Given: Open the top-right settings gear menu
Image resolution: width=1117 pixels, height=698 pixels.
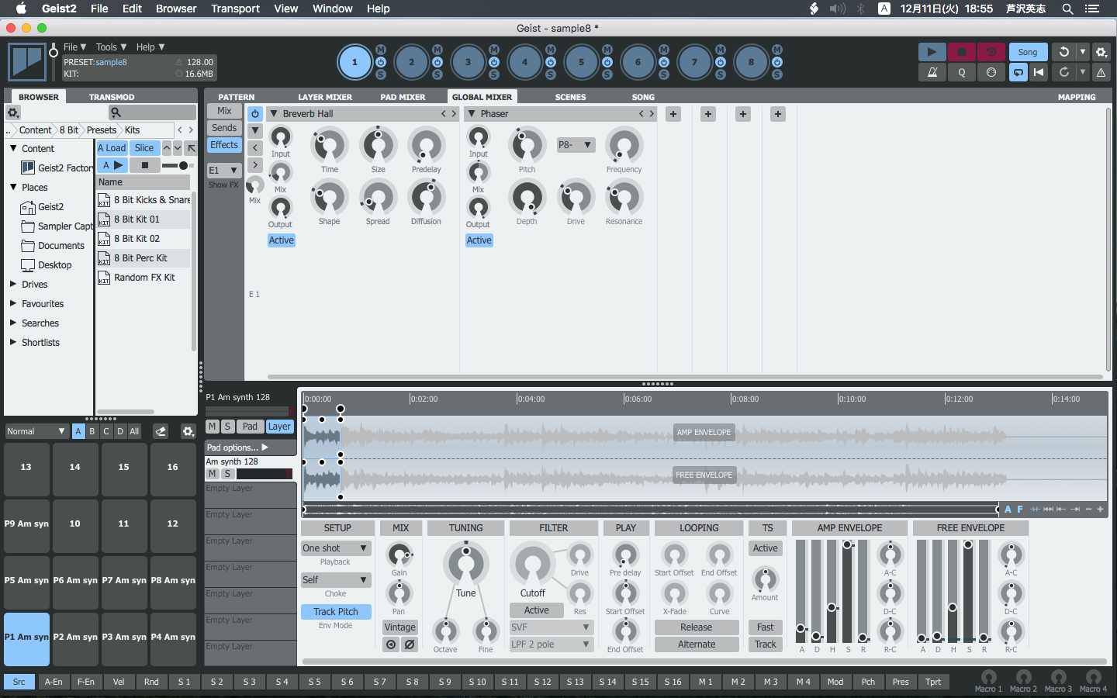Looking at the screenshot, I should tap(1101, 52).
